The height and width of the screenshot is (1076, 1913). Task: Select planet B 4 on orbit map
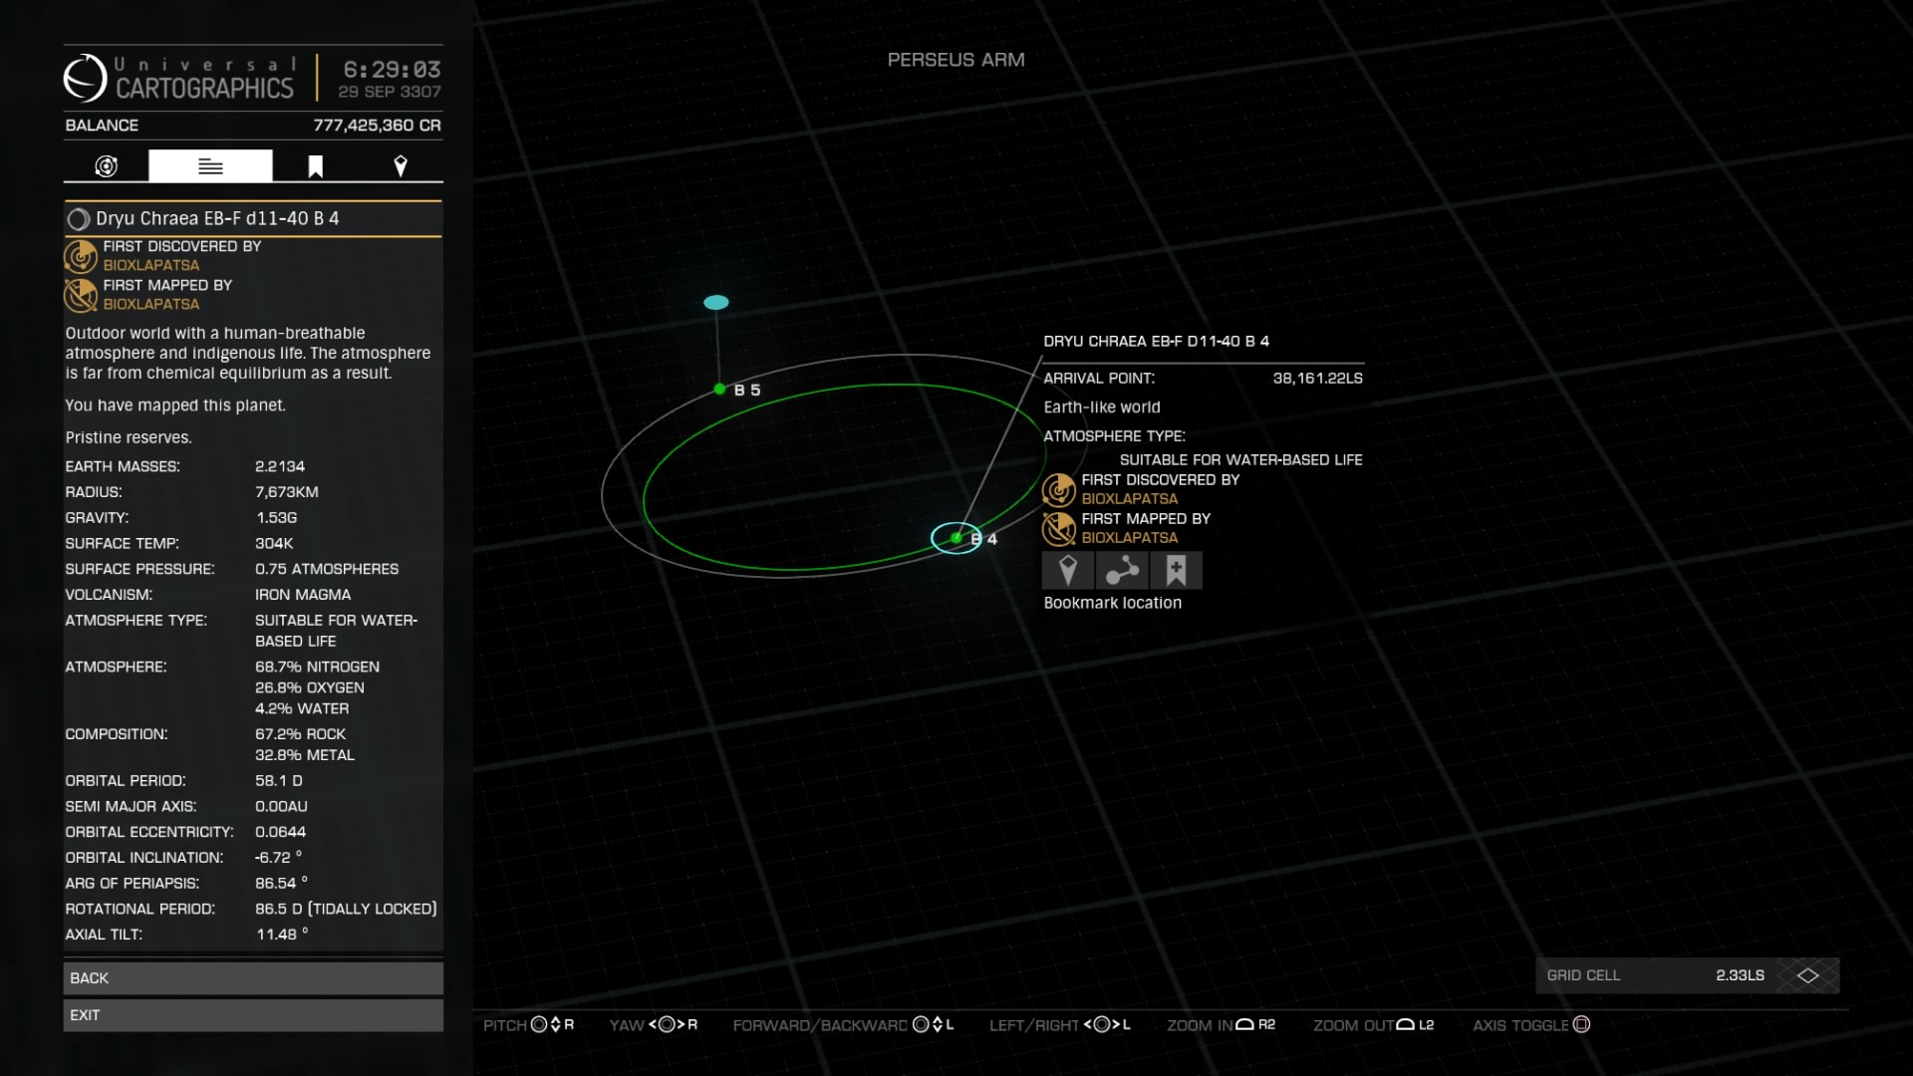956,538
